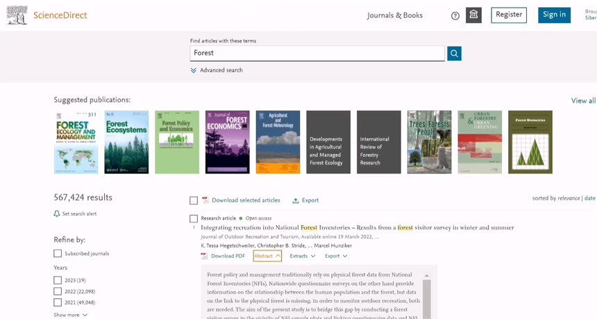Image resolution: width=597 pixels, height=319 pixels.
Task: Expand Show more years
Action: tap(70, 315)
